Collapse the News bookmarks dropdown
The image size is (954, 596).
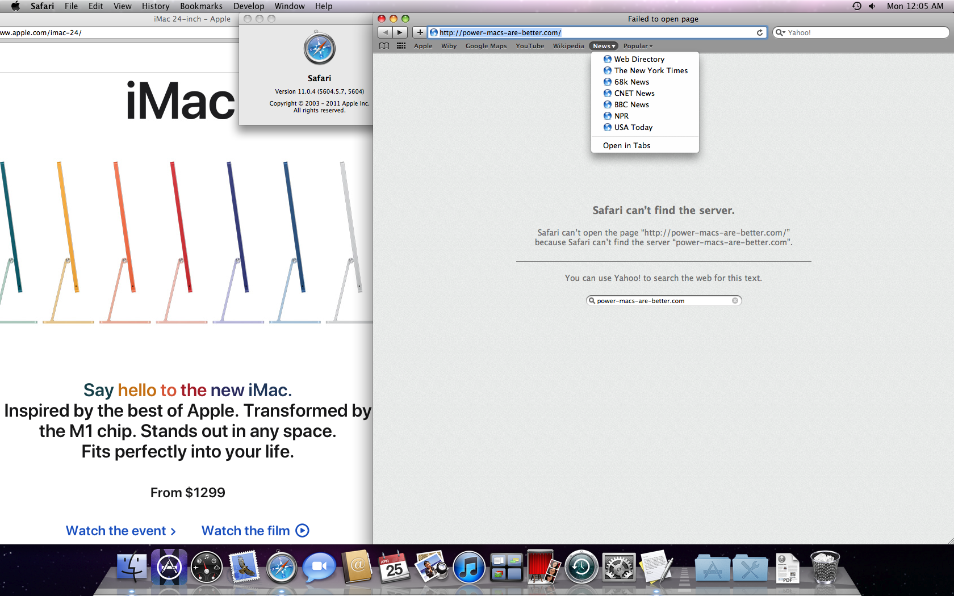tap(604, 46)
